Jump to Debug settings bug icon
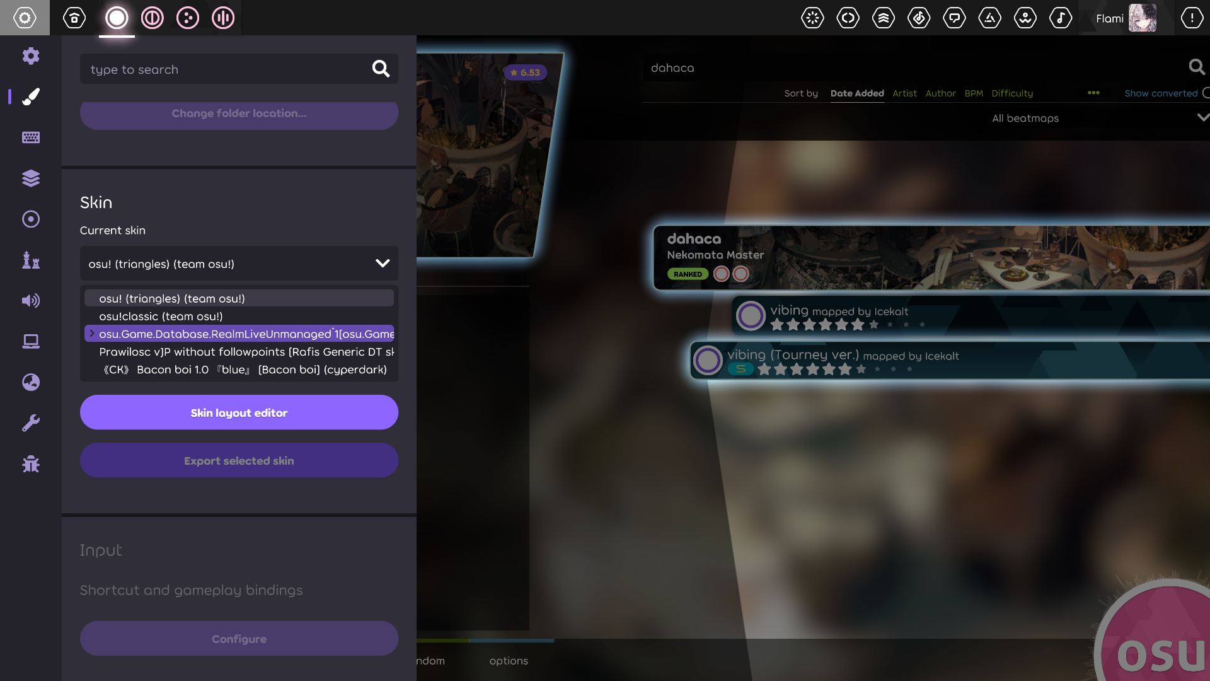This screenshot has height=681, width=1210. coord(31,464)
